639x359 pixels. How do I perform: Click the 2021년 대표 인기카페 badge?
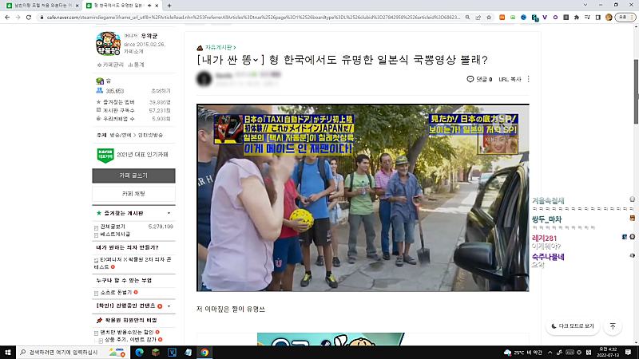[x=133, y=155]
